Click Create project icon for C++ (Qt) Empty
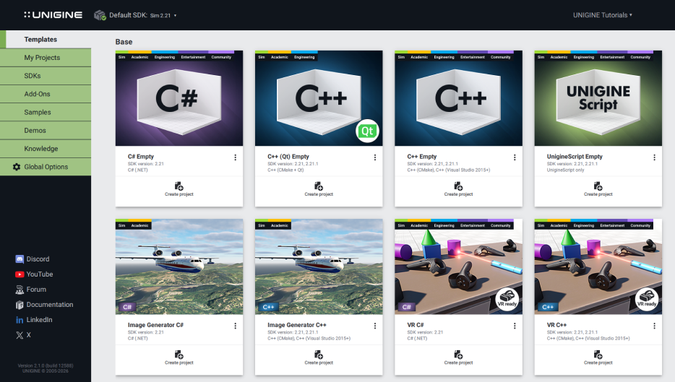This screenshot has width=675, height=382. click(319, 186)
